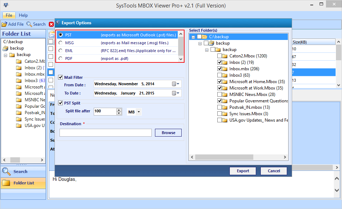Open the MB split size unit dropdown

(x=139, y=112)
